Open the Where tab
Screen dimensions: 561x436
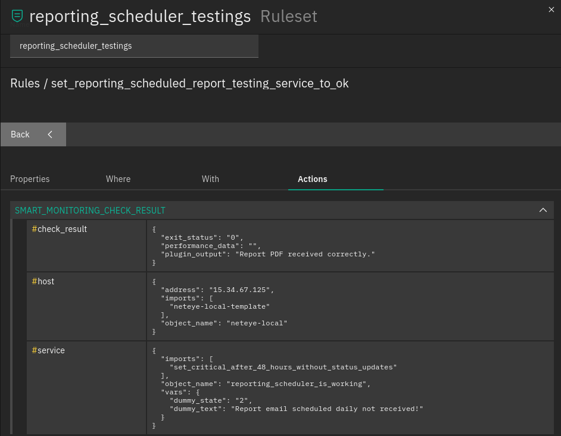[x=118, y=179]
